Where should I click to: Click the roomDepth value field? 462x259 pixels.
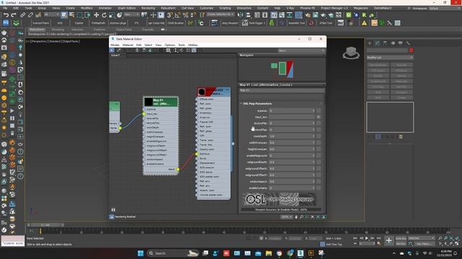tap(292, 136)
